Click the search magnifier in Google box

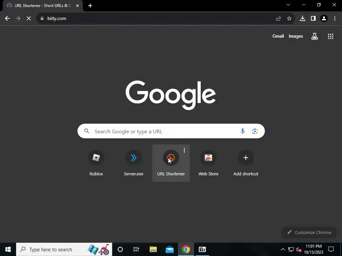[87, 131]
